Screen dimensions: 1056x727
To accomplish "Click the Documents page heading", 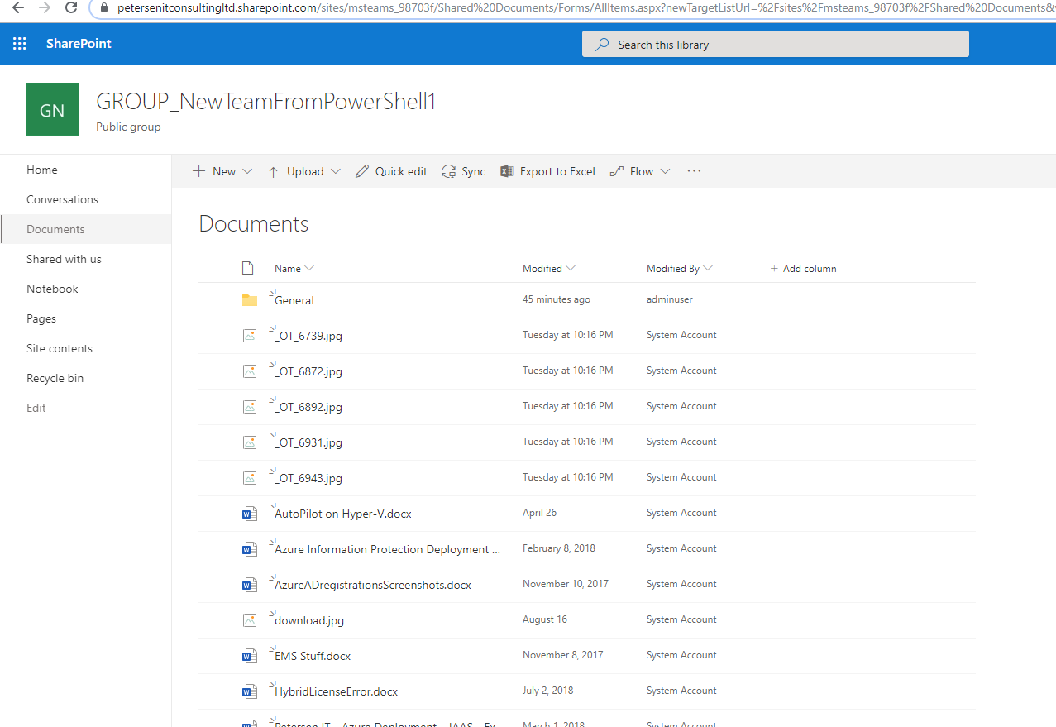I will click(254, 224).
